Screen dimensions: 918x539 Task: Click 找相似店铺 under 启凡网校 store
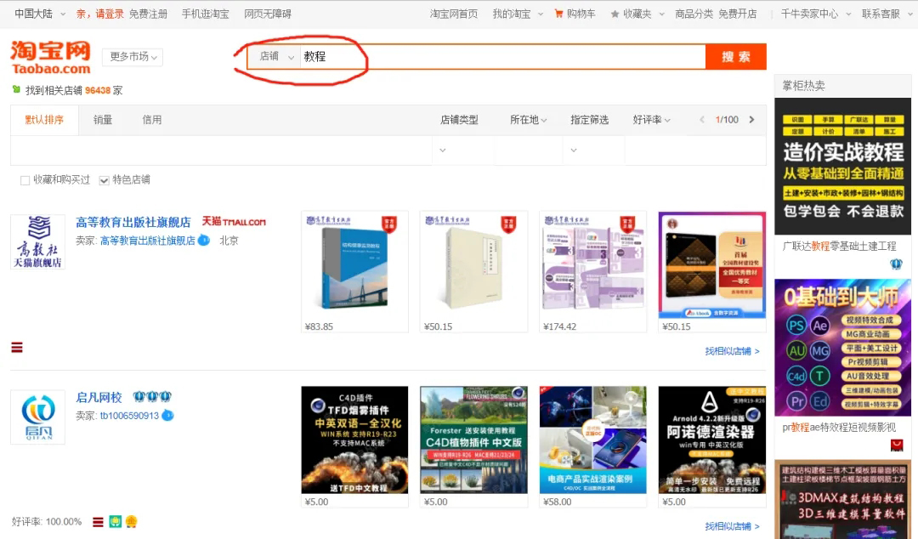[733, 526]
